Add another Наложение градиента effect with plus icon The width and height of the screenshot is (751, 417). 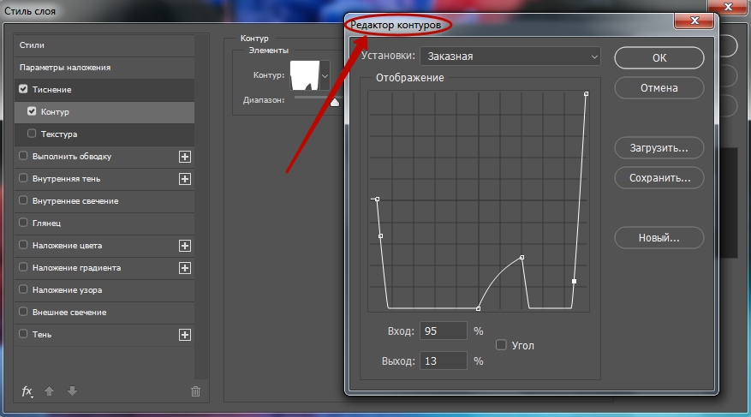185,268
